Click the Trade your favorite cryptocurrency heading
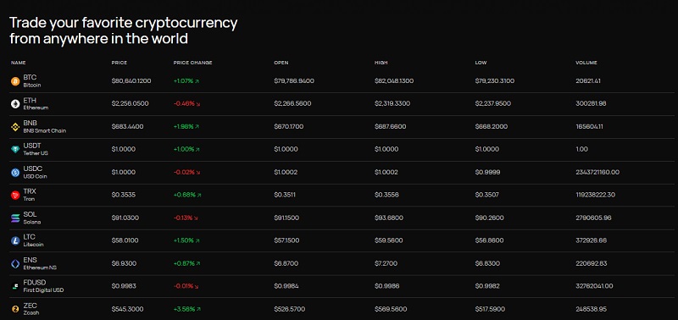The width and height of the screenshot is (678, 320). pos(123,30)
